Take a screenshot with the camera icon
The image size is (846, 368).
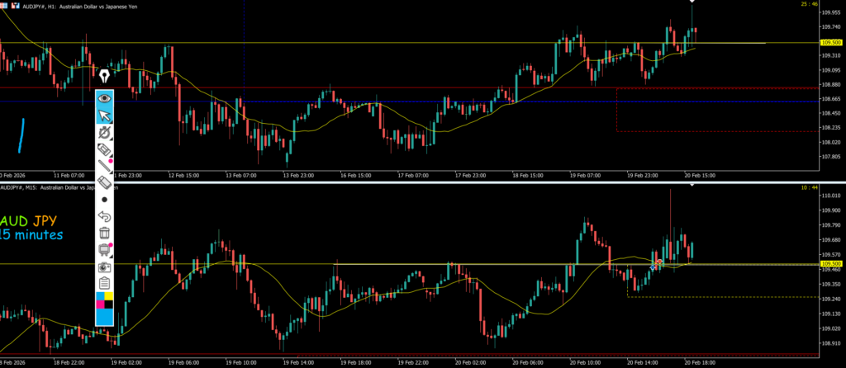[105, 267]
